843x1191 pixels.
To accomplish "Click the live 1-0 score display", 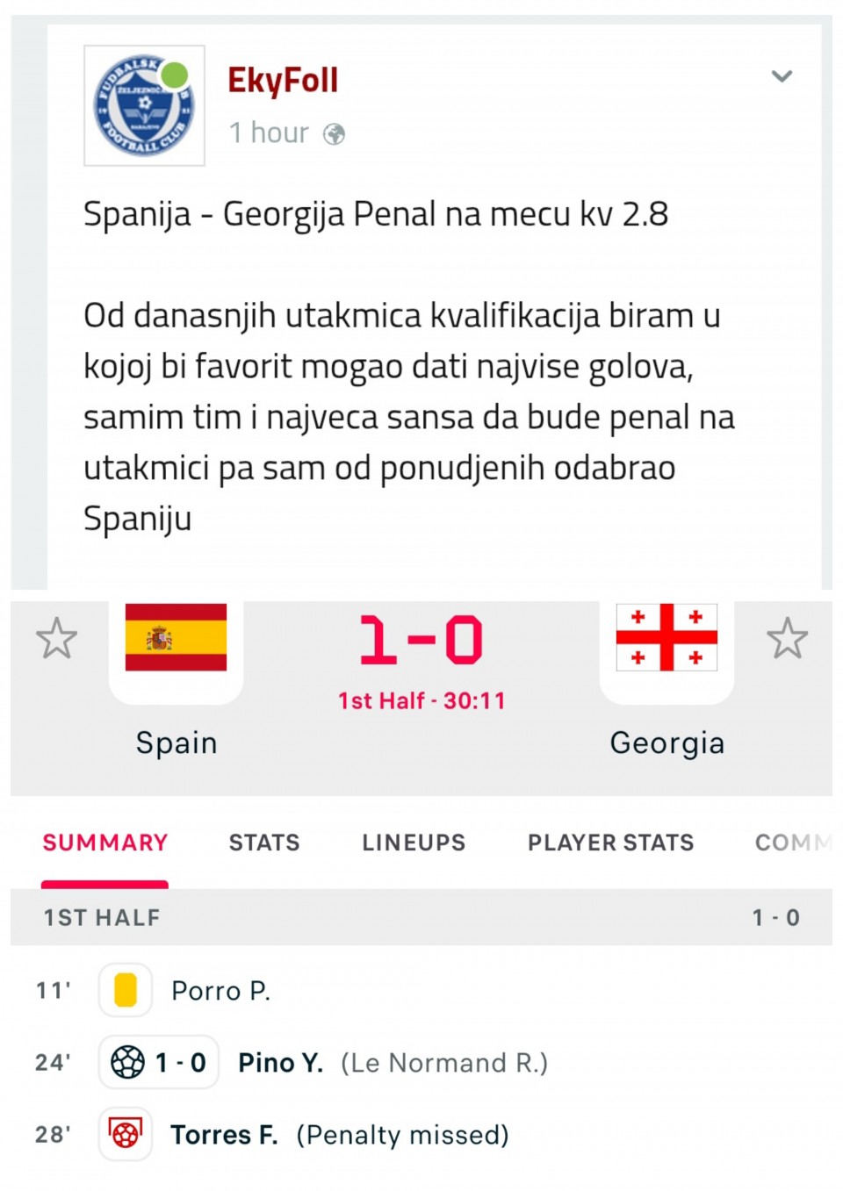I will click(x=421, y=640).
